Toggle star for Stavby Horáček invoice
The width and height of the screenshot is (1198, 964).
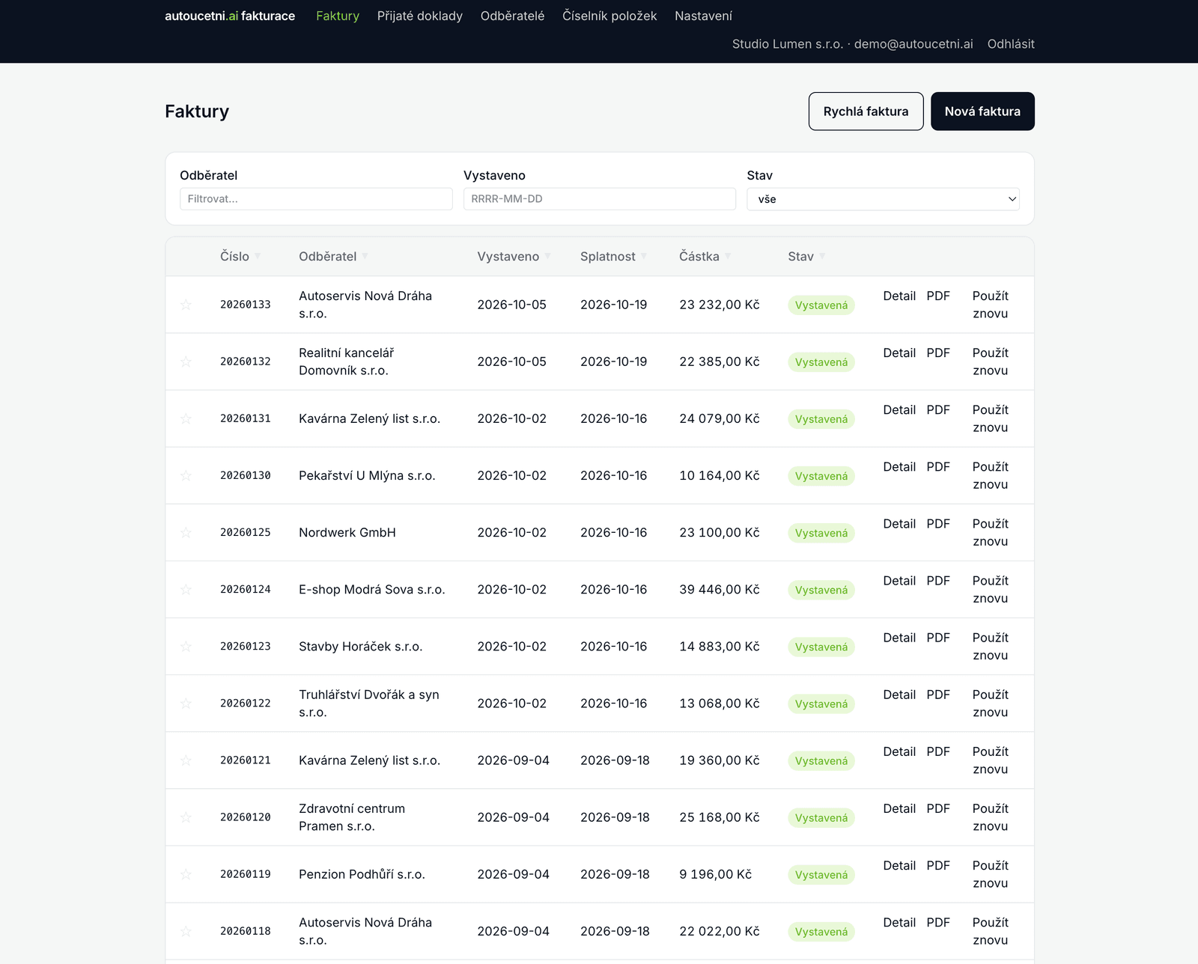pyautogui.click(x=186, y=646)
